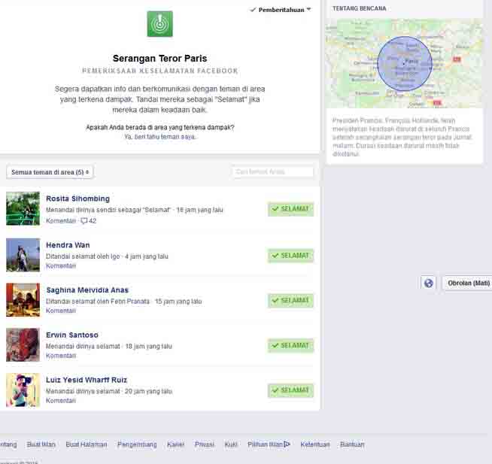Click Bantuan footer link
Image resolution: width=492 pixels, height=464 pixels.
352,444
